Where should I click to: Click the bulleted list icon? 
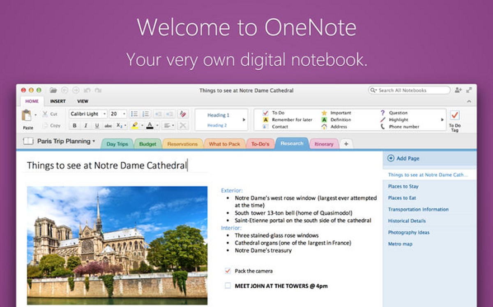click(134, 113)
